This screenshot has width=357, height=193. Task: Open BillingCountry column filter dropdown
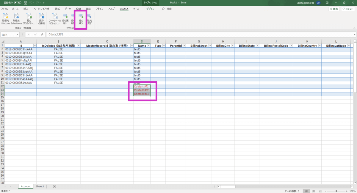(320, 46)
